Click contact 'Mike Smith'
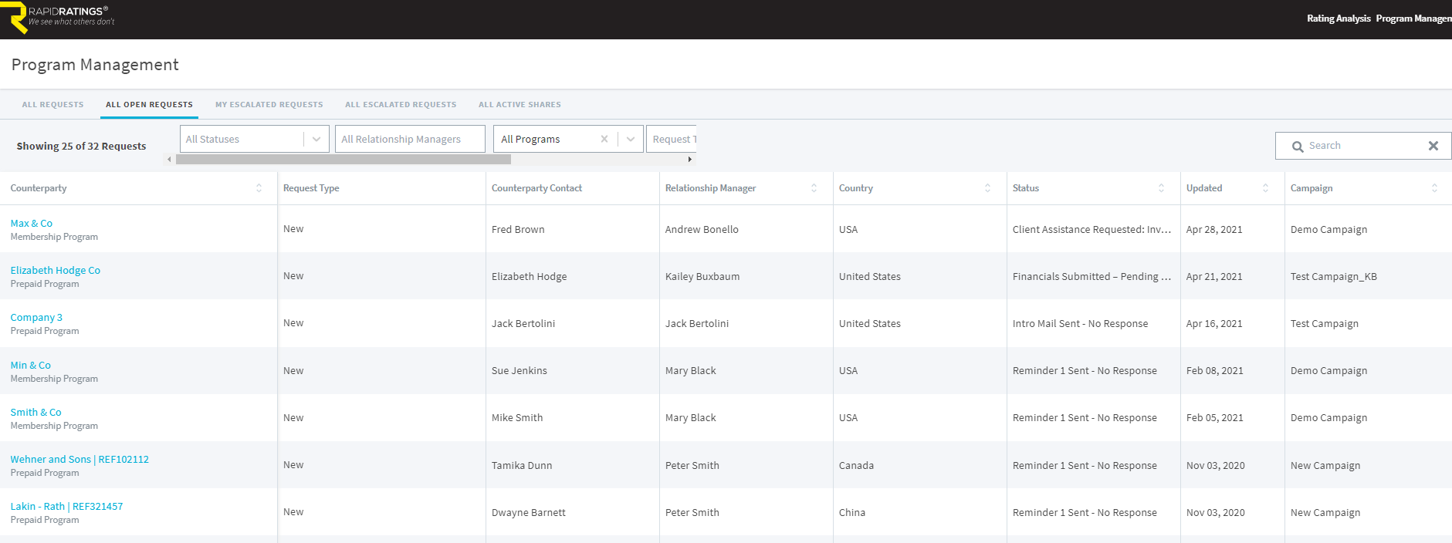The image size is (1452, 543). coord(517,418)
